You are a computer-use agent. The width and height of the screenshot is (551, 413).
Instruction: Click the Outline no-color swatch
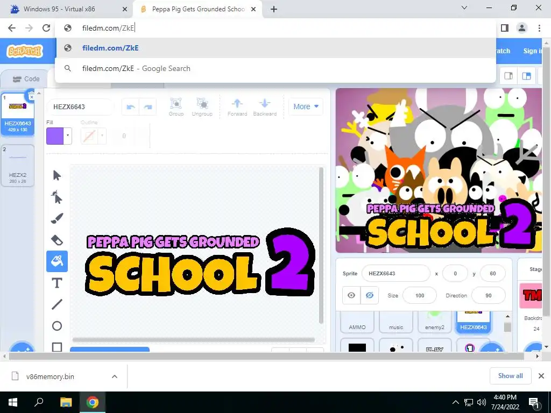click(x=89, y=136)
